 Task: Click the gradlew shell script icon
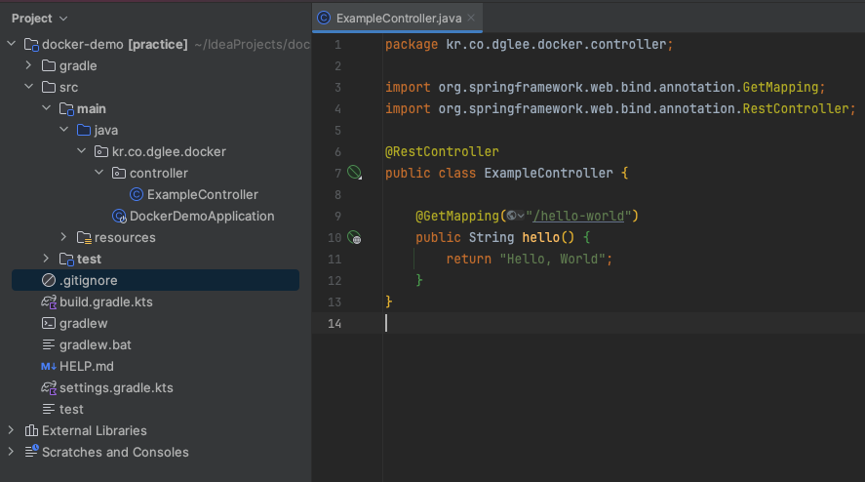pyautogui.click(x=49, y=324)
